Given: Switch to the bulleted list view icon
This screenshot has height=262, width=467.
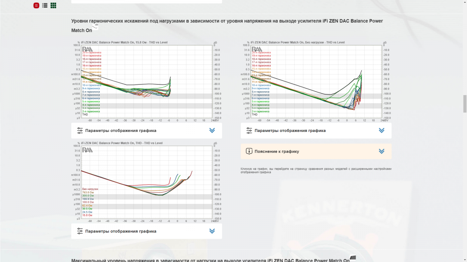Looking at the screenshot, I should (45, 5).
